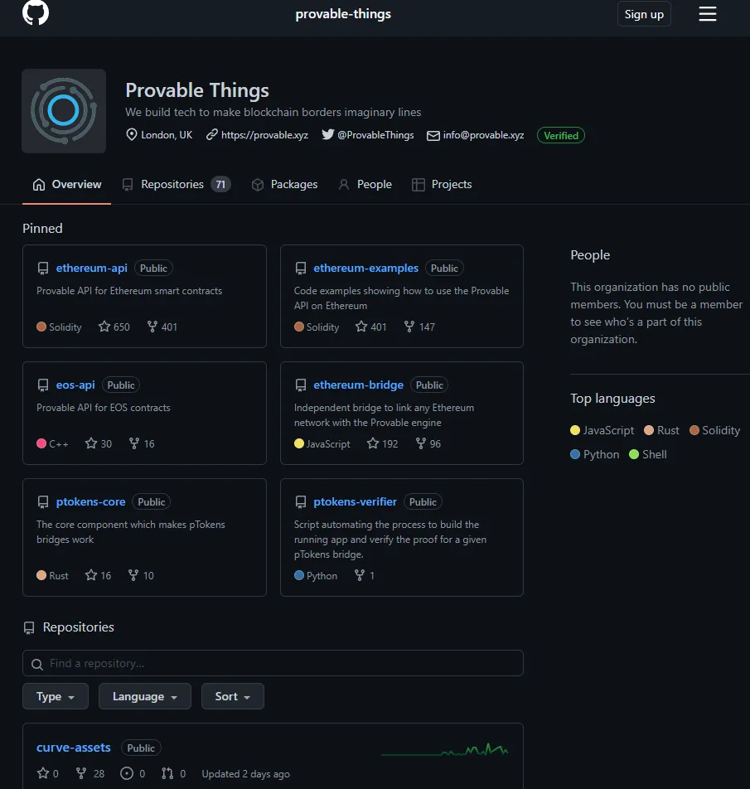Click the blue Python color dot in Top languages
The height and width of the screenshot is (789, 750).
pyautogui.click(x=575, y=454)
